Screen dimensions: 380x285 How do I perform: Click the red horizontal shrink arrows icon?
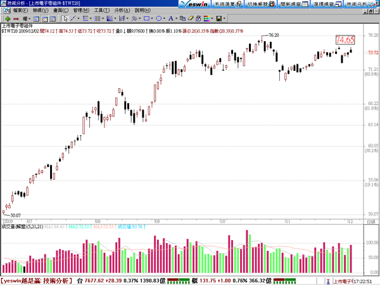pos(16,18)
